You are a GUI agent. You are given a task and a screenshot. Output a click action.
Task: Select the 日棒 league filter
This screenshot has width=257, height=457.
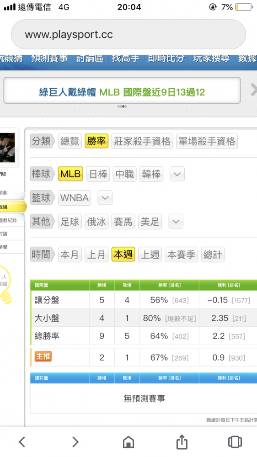coord(98,174)
